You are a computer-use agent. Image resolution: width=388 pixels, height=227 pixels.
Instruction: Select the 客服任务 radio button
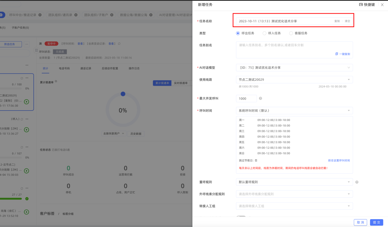click(x=291, y=33)
